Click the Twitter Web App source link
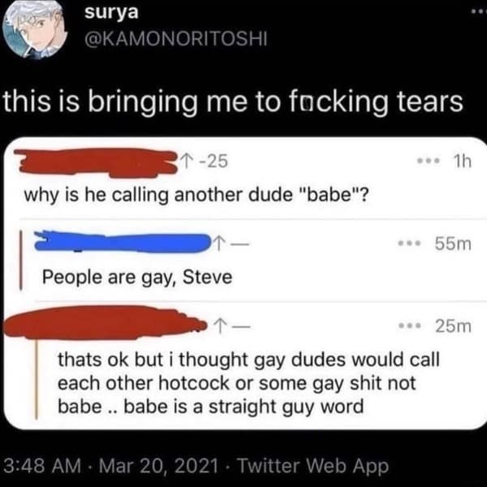Viewport: 487px width, 487px height. coord(312,466)
